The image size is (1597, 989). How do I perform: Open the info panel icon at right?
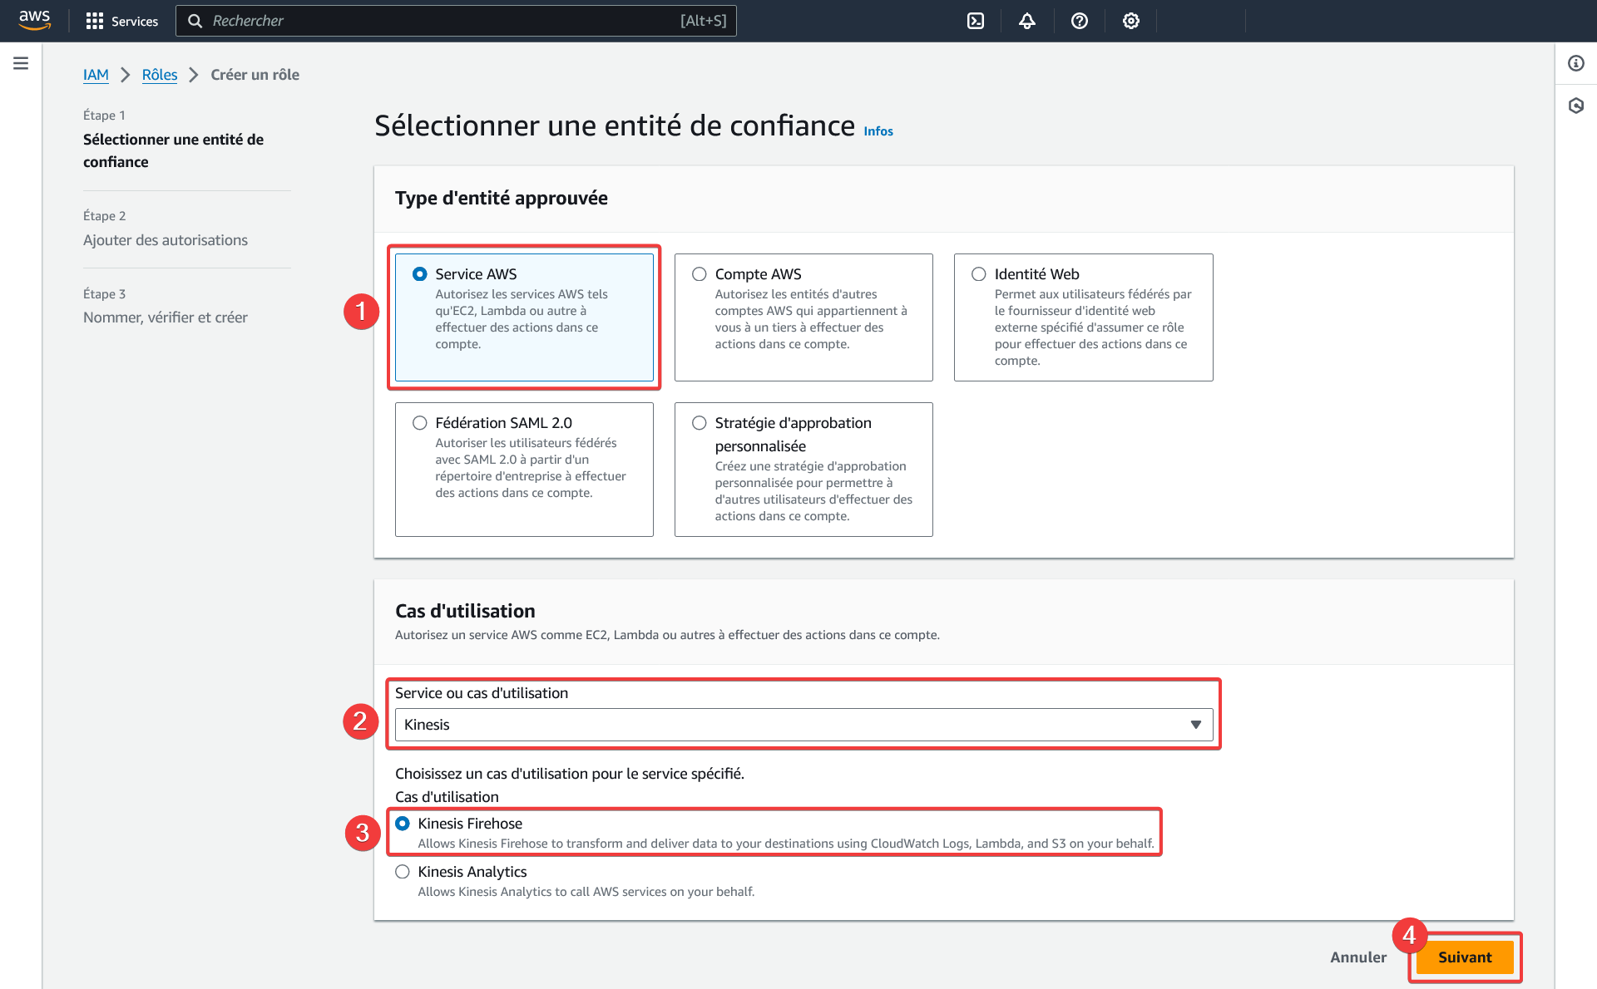(x=1576, y=63)
